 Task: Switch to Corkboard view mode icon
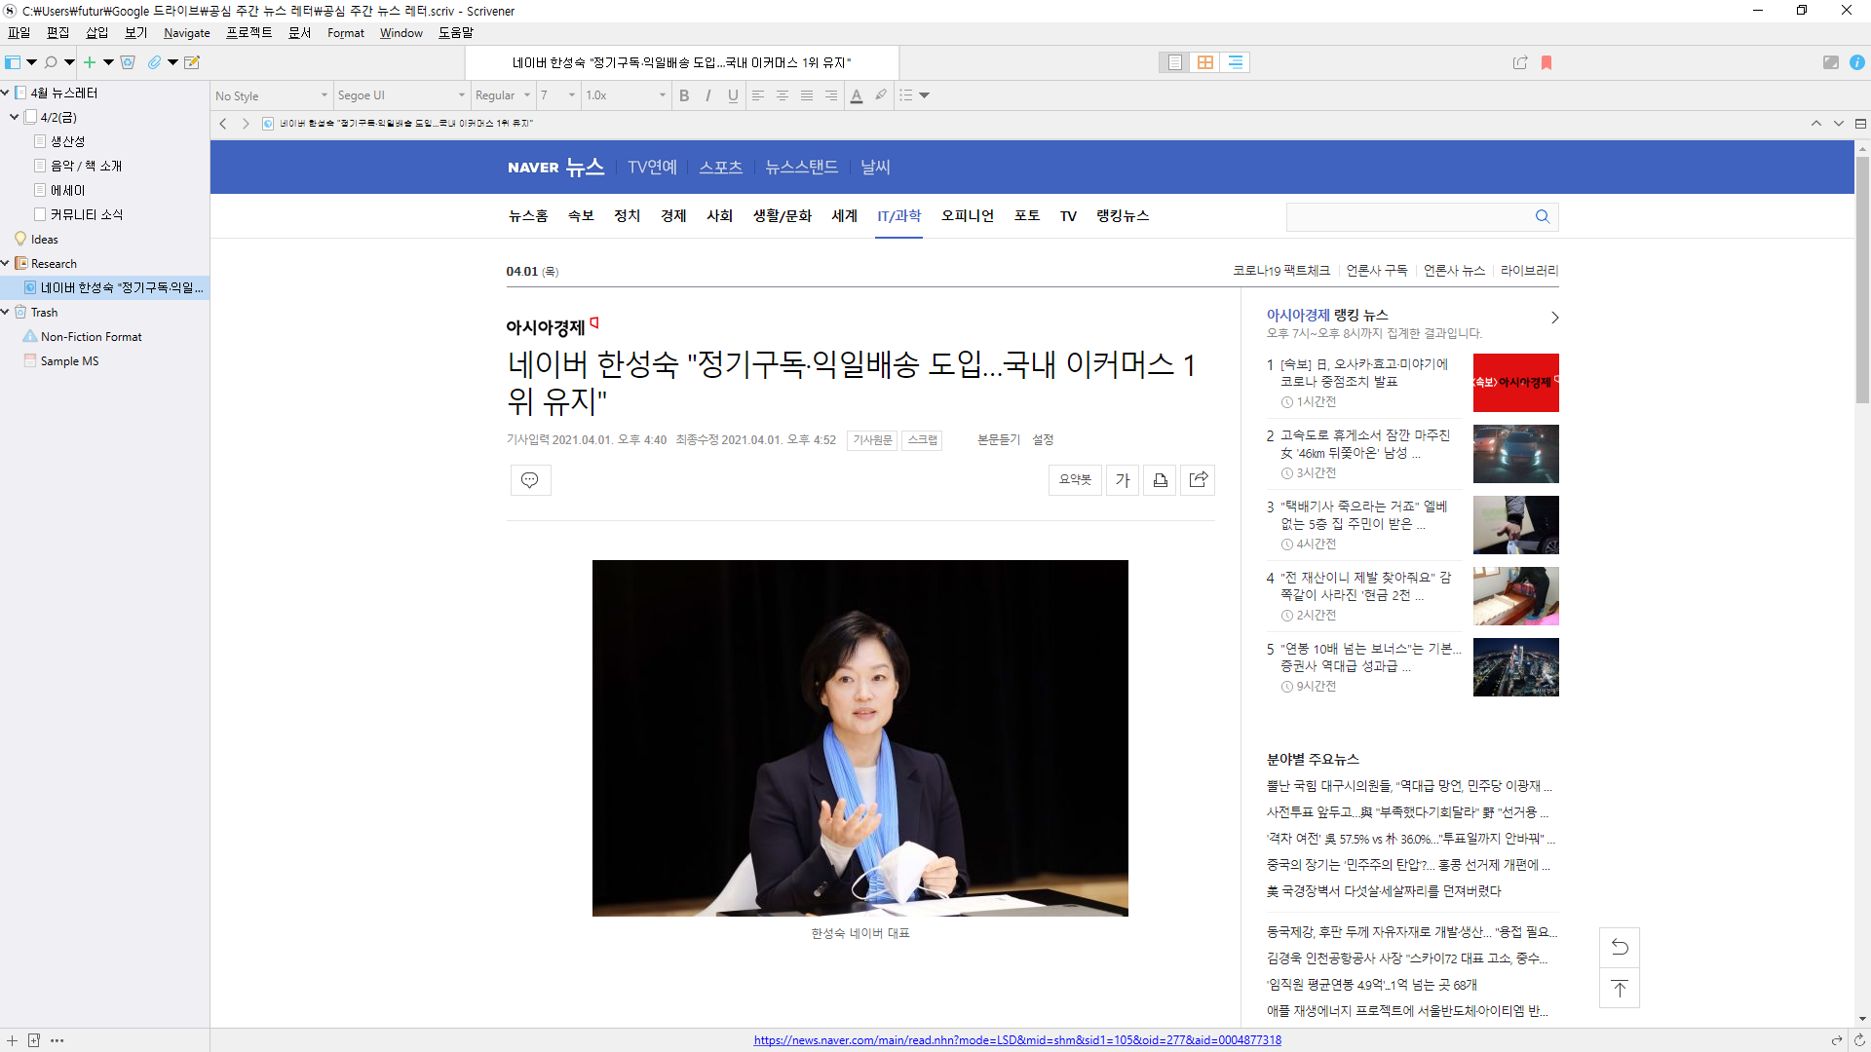(1205, 62)
